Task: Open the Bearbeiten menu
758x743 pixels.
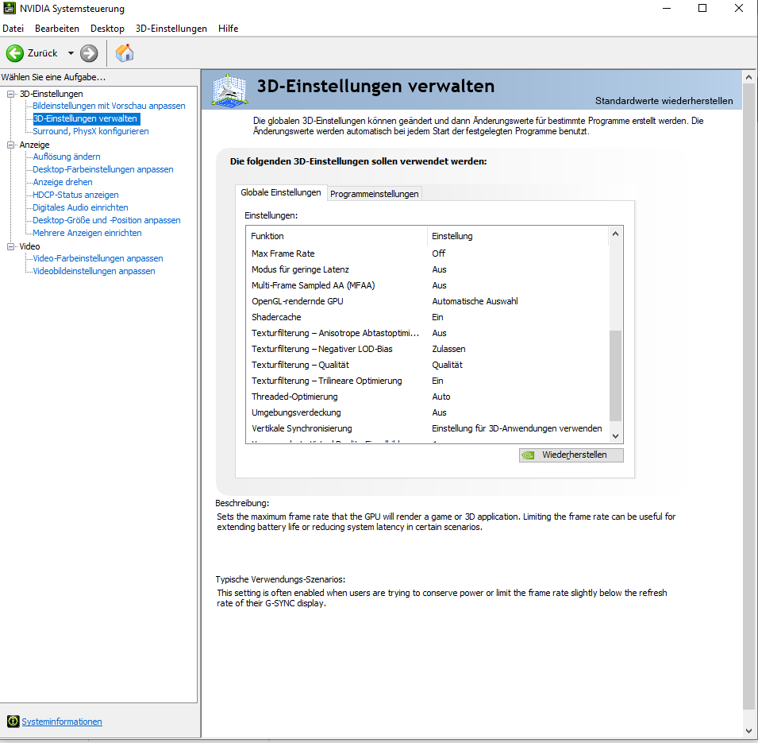Action: pyautogui.click(x=57, y=29)
